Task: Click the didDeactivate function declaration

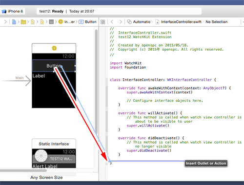Action: click(151, 138)
